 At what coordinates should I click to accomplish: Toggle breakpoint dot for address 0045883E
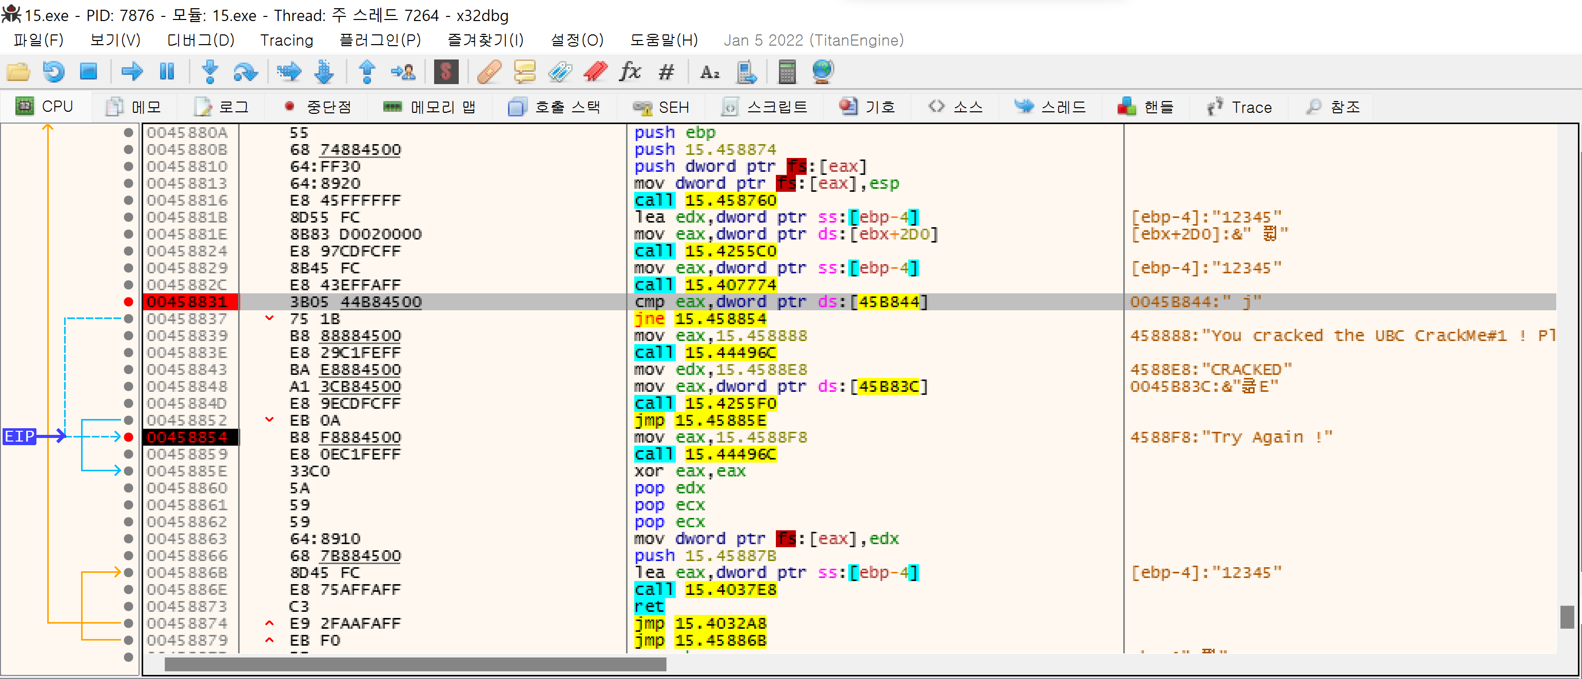point(128,352)
